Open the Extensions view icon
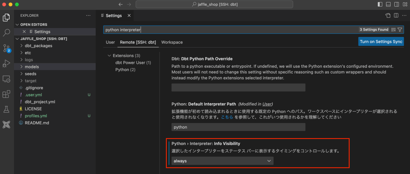Viewport: 410px width, 174px height. [x=6, y=94]
